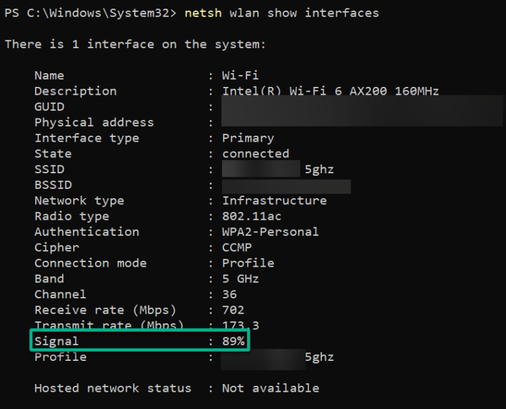Click the Radio type label
The image size is (506, 409).
click(72, 217)
